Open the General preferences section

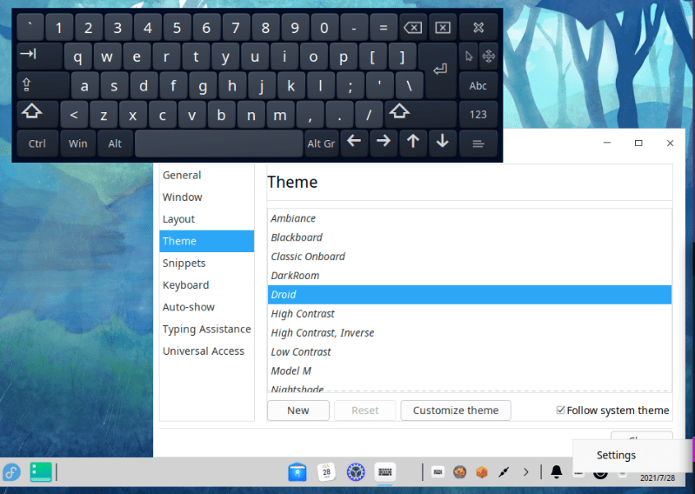tap(206, 175)
